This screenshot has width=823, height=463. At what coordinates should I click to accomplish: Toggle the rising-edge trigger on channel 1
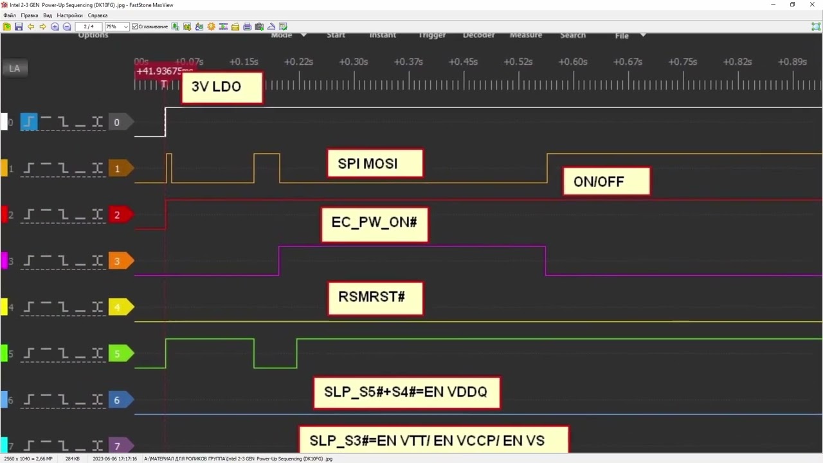(29, 168)
